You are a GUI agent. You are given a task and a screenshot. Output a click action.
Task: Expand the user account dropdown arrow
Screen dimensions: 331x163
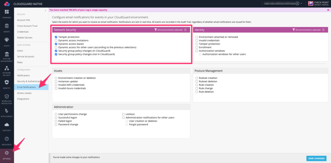pos(301,3)
